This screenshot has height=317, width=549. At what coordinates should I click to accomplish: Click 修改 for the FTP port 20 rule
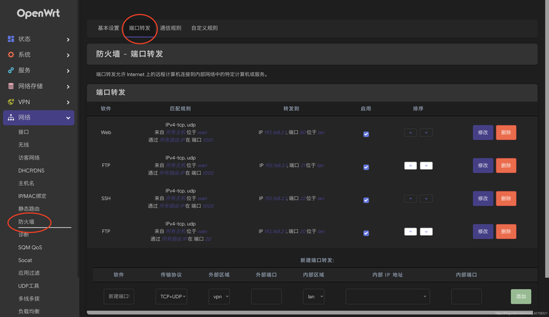coord(483,231)
